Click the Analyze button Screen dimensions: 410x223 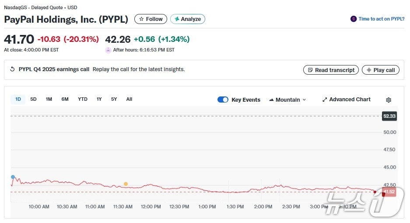tap(187, 19)
